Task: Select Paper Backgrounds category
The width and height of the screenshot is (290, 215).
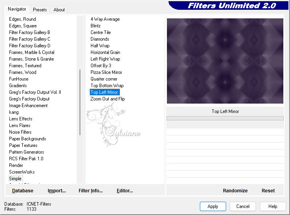Action: 27,139
